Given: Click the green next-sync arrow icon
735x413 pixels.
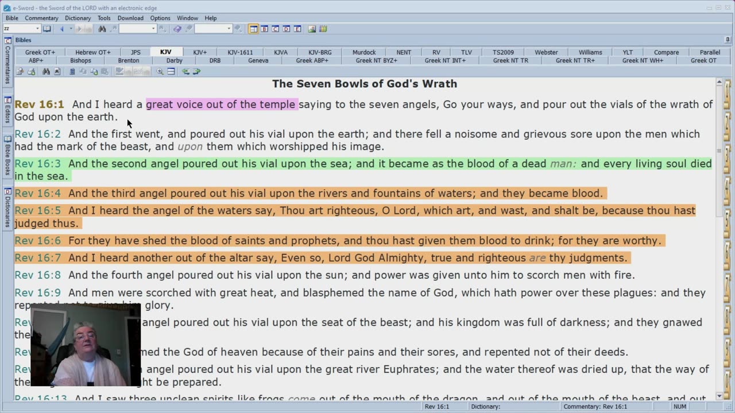Looking at the screenshot, I should (196, 72).
